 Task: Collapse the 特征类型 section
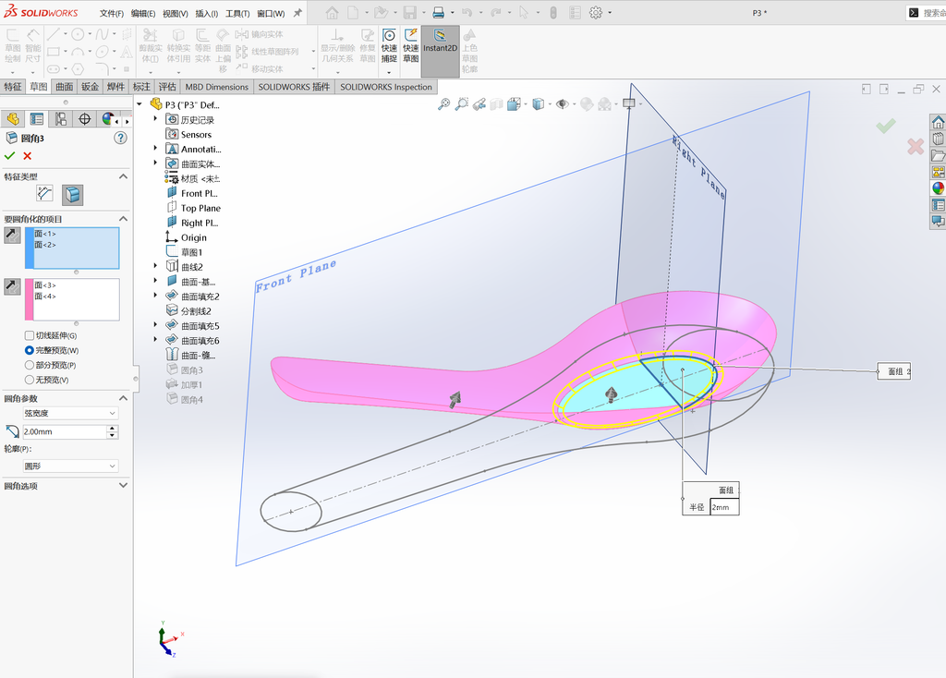[123, 176]
